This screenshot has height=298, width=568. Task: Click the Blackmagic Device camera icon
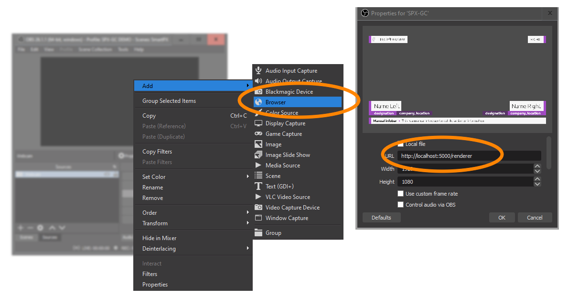pyautogui.click(x=258, y=91)
